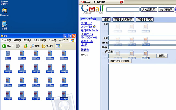Select the Internet Explorer desktop label
This screenshot has height=110, width=176.
(x=5, y=3)
